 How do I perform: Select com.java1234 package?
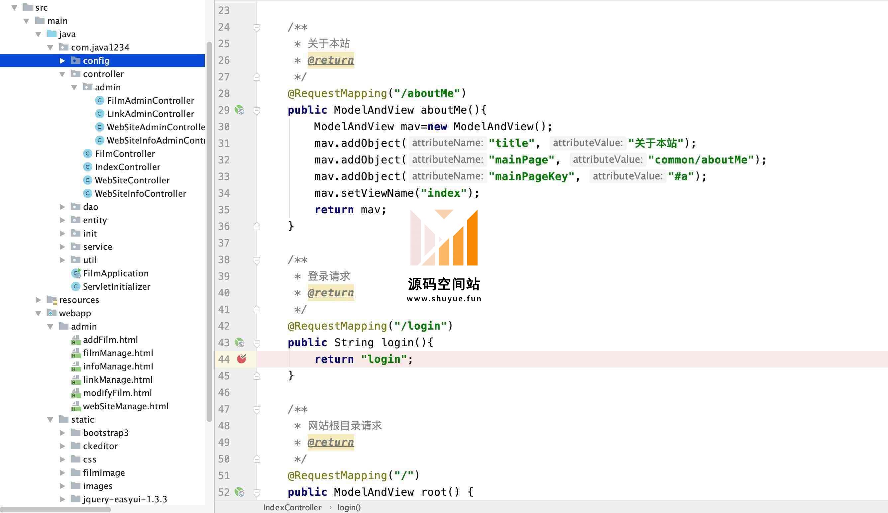94,47
